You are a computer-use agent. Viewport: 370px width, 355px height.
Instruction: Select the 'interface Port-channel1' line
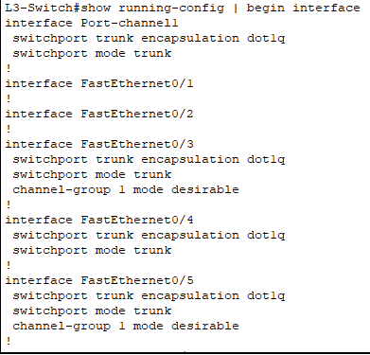92,23
